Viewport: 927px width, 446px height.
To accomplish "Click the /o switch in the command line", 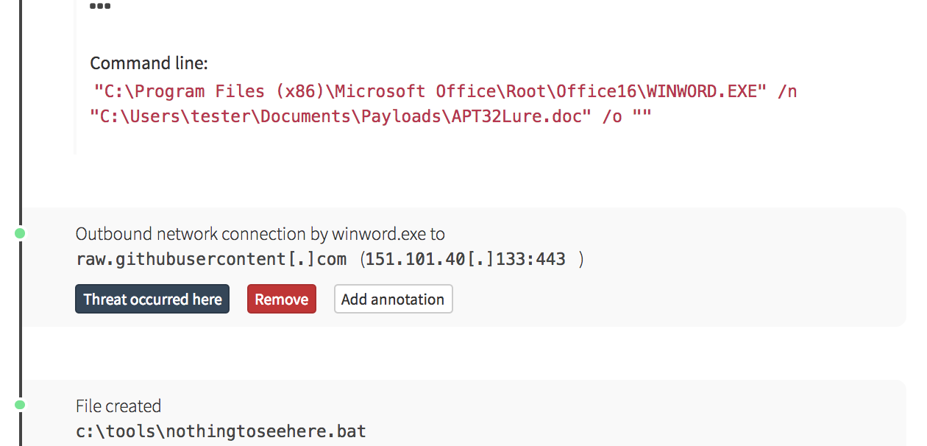I will [x=612, y=117].
